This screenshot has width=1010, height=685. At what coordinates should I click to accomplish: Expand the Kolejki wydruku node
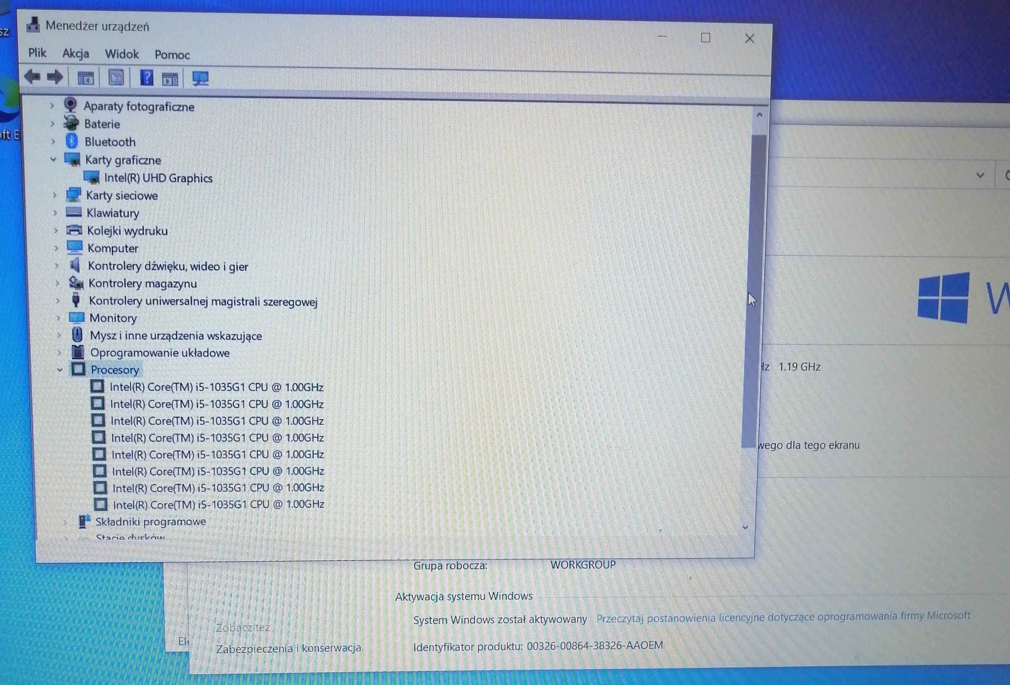click(56, 230)
